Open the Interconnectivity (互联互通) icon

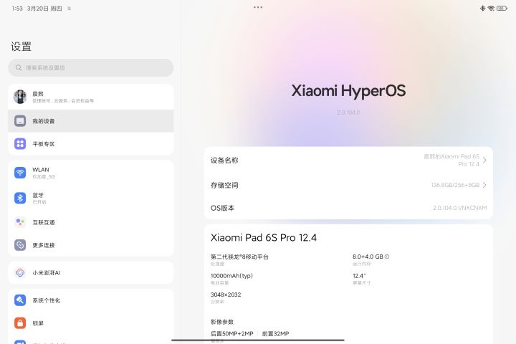coord(20,222)
